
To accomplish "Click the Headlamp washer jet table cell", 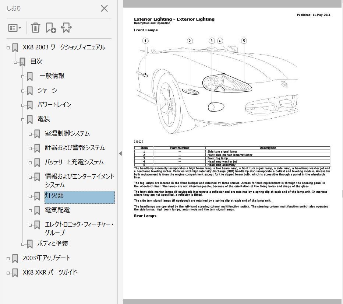I will click(x=268, y=161).
